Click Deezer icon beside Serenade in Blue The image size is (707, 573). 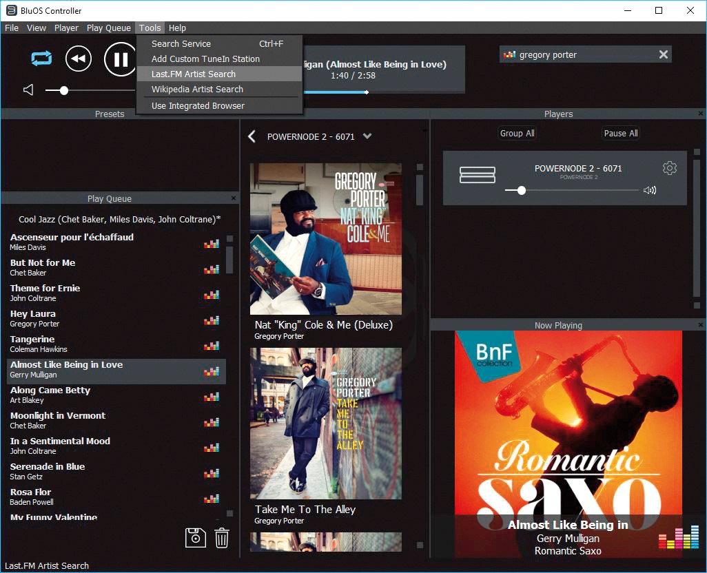point(212,473)
